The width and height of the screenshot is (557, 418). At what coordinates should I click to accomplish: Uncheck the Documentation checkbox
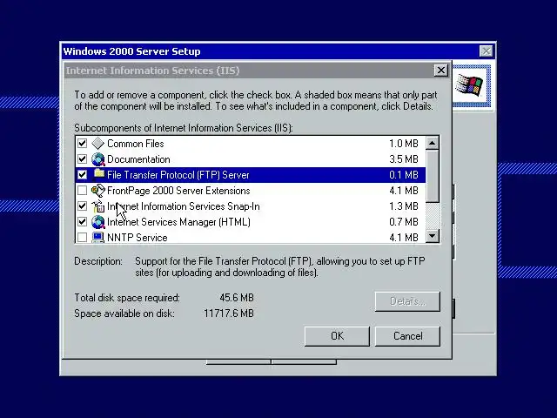point(82,159)
